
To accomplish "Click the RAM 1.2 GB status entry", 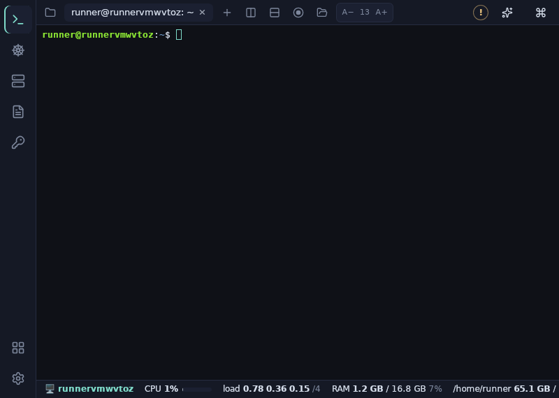I will pyautogui.click(x=387, y=389).
